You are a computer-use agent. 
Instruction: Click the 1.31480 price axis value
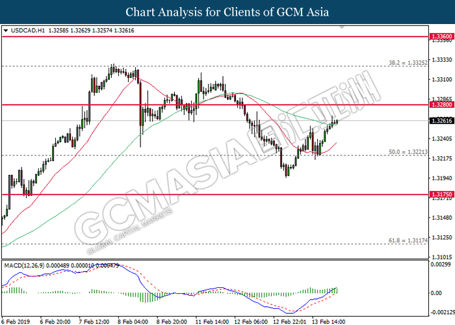tap(442, 217)
